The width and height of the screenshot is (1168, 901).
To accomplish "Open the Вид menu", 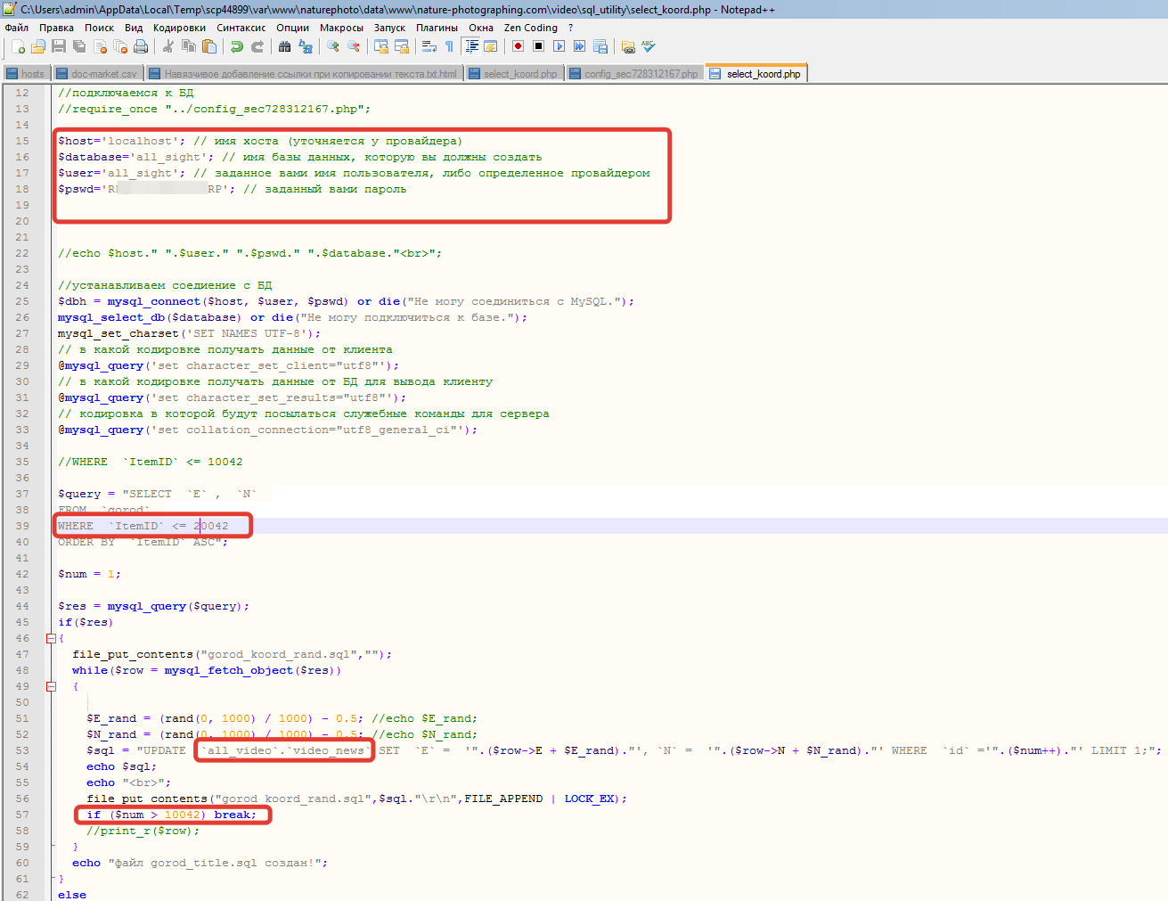I will pyautogui.click(x=134, y=28).
